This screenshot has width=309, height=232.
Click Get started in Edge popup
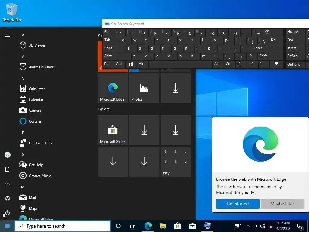[238, 204]
